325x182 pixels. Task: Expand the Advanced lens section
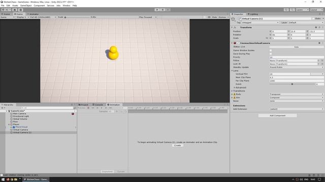pos(235,87)
